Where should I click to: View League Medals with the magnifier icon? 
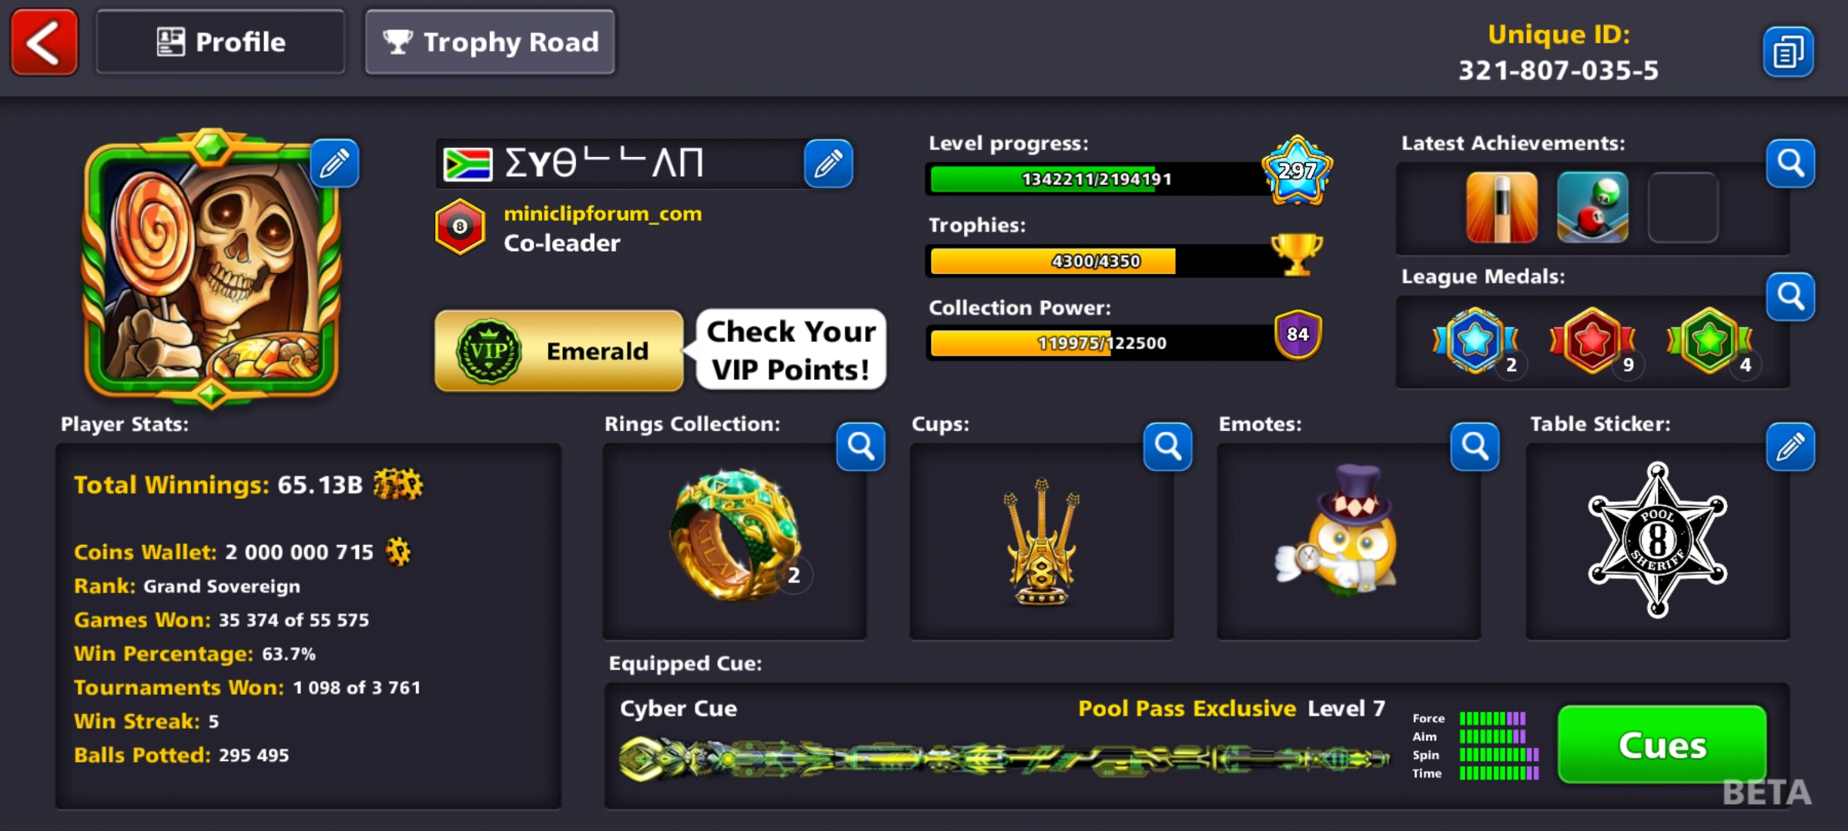pos(1790,296)
